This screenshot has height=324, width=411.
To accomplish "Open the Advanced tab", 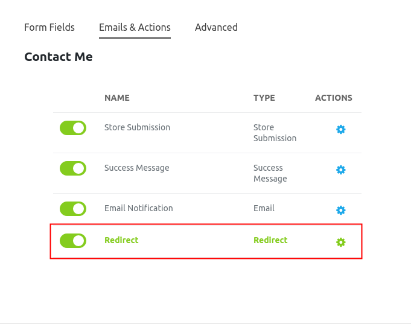I will [216, 27].
